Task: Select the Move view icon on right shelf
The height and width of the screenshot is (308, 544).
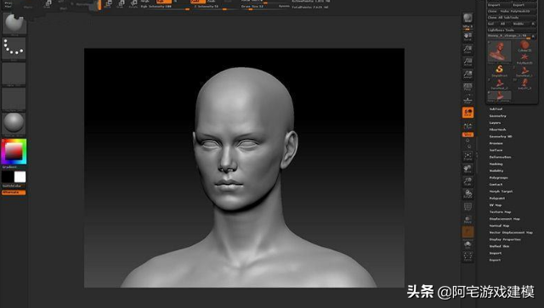Action: coord(467,169)
